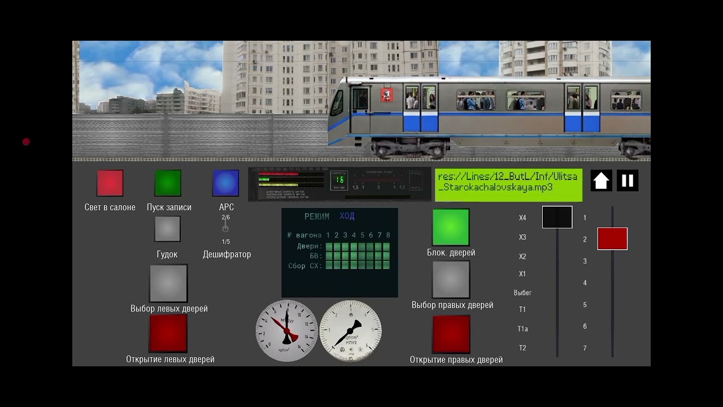Click the green announcement file path display
This screenshot has width=723, height=407.
(509, 184)
